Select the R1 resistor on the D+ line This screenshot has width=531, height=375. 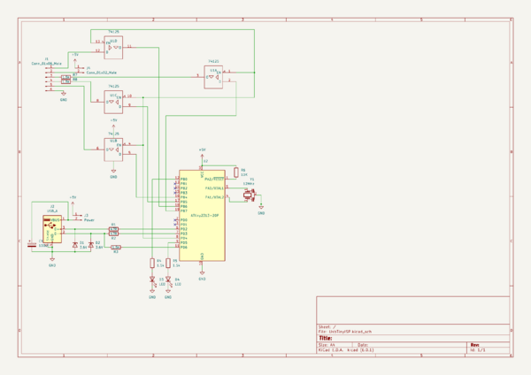114,229
